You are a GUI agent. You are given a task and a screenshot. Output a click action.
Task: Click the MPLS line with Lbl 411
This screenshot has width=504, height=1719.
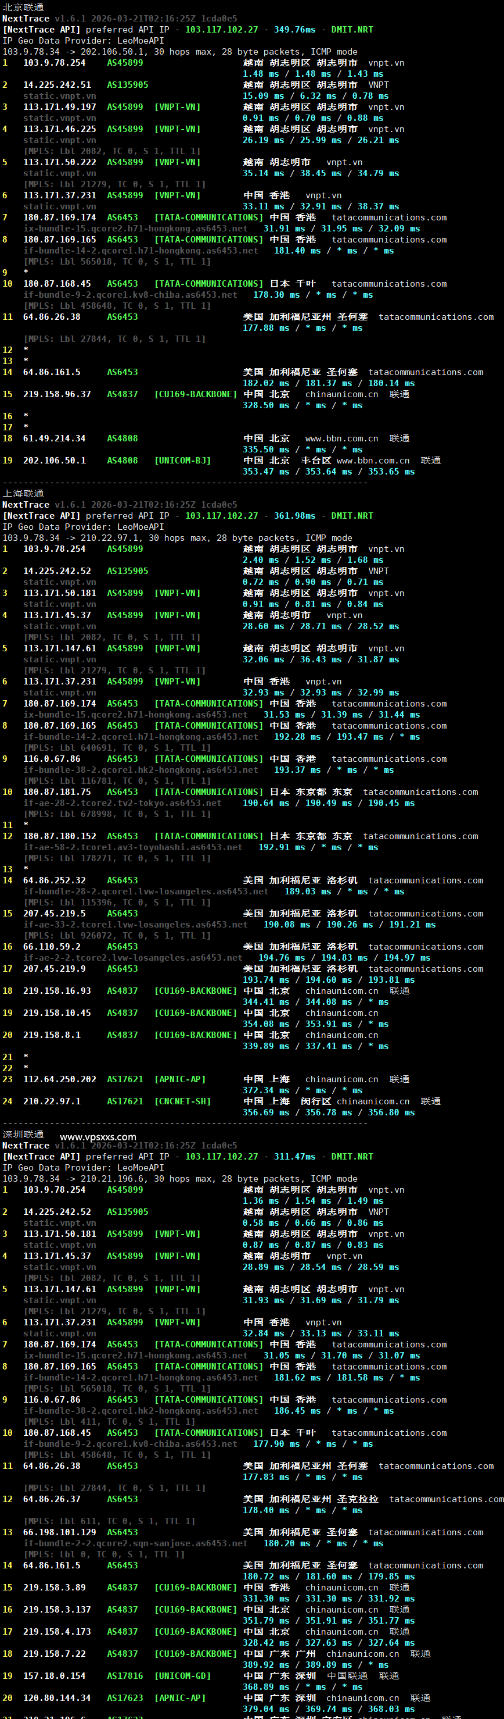tap(109, 1421)
